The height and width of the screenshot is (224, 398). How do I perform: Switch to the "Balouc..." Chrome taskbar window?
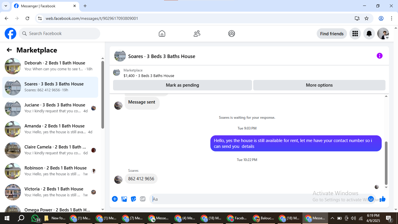(x=264, y=218)
